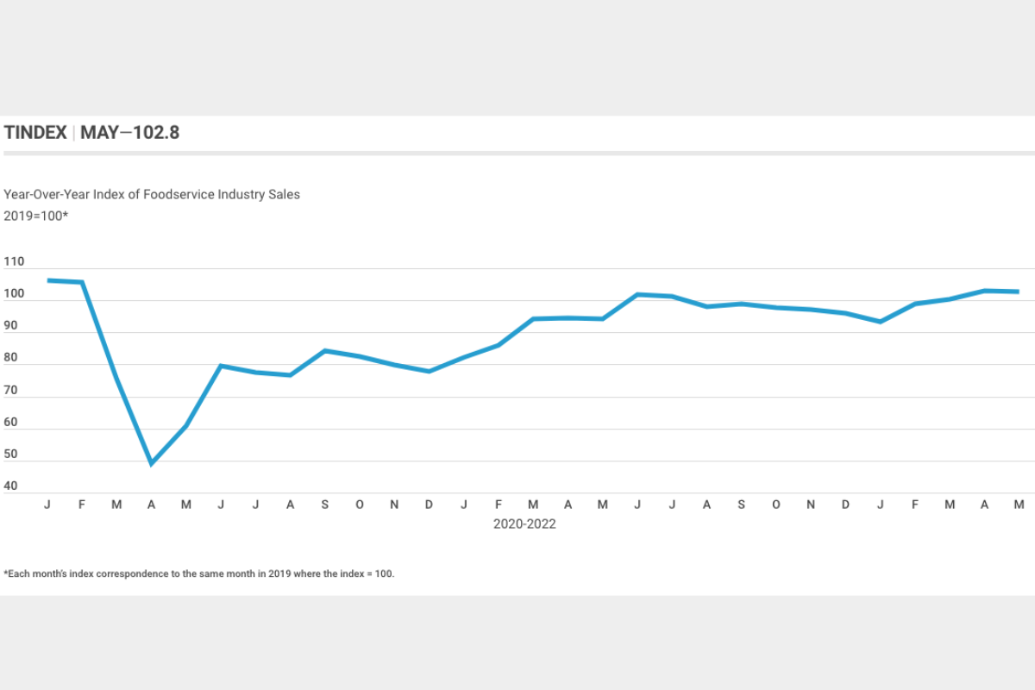Click the 50 y-axis label
1035x690 pixels.
(10, 455)
